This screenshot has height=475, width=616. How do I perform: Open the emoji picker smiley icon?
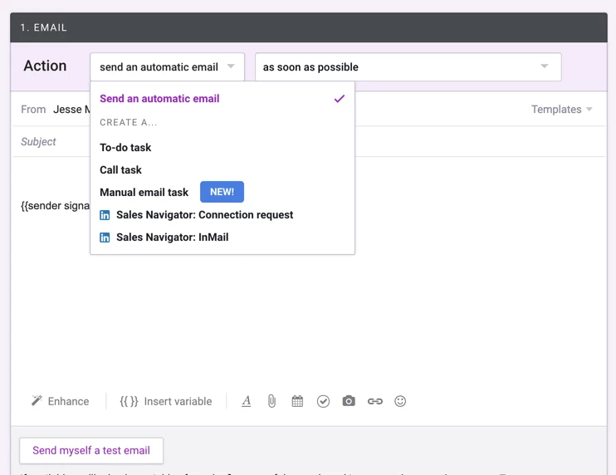click(x=400, y=401)
